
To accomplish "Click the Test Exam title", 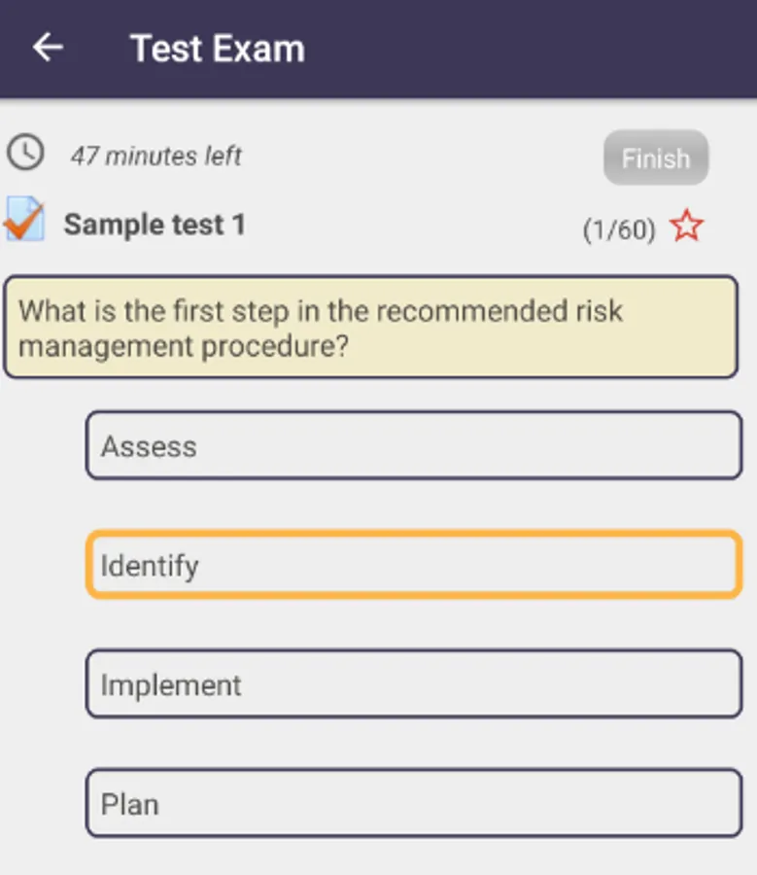I will [x=216, y=48].
